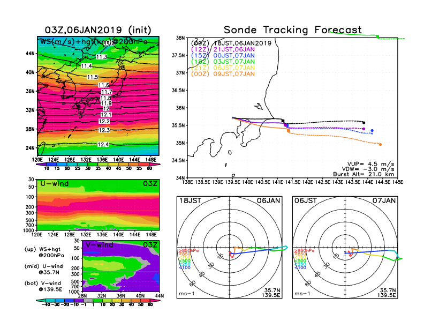
Task: Select the green legend entry "(18Z) 03JST,07JAN"
Action: pyautogui.click(x=223, y=62)
